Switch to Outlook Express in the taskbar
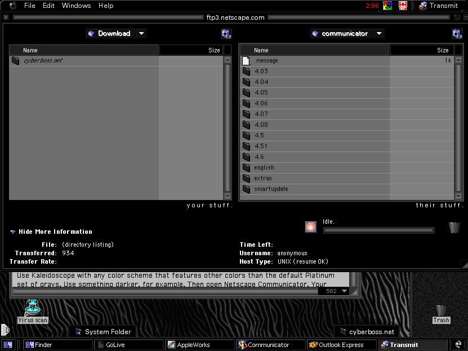This screenshot has height=351, width=468. 342,345
